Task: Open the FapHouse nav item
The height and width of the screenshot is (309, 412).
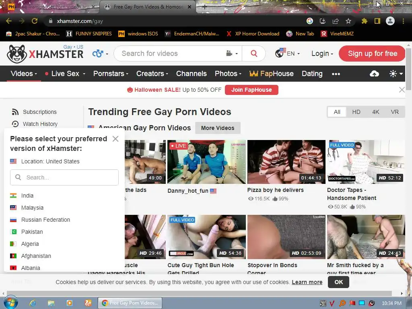Action: click(272, 74)
